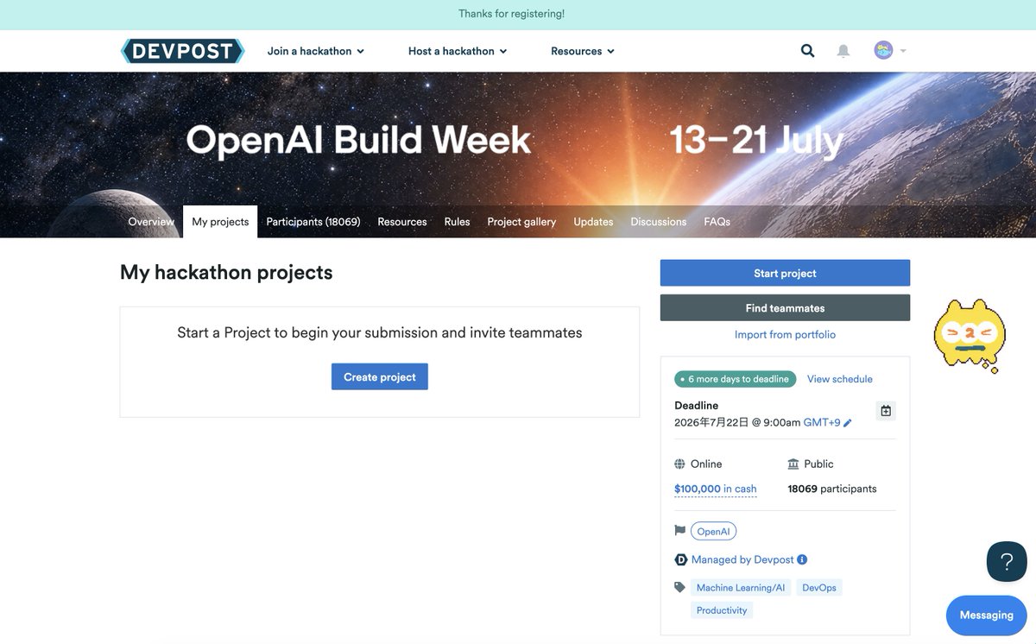Open the Project gallery tab
1036x644 pixels.
[x=521, y=222]
